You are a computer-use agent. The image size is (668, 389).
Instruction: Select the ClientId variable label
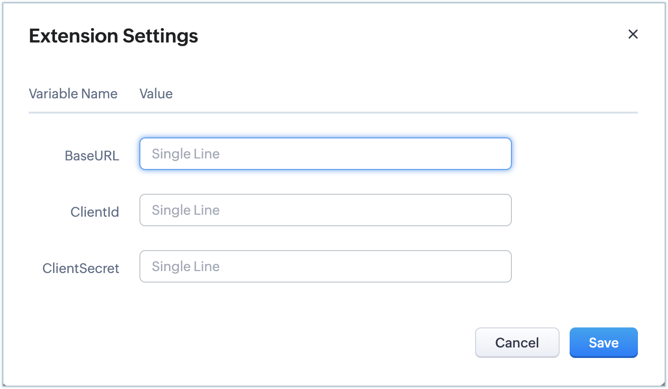click(95, 212)
